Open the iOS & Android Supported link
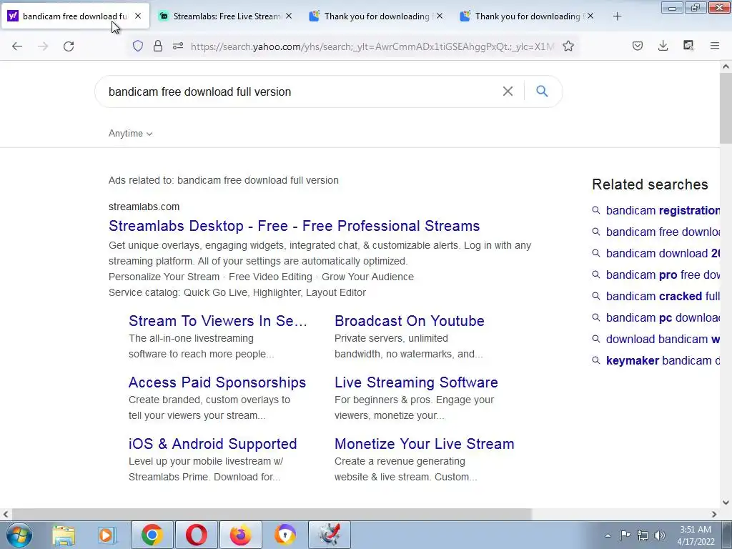Image resolution: width=732 pixels, height=549 pixels. click(212, 444)
